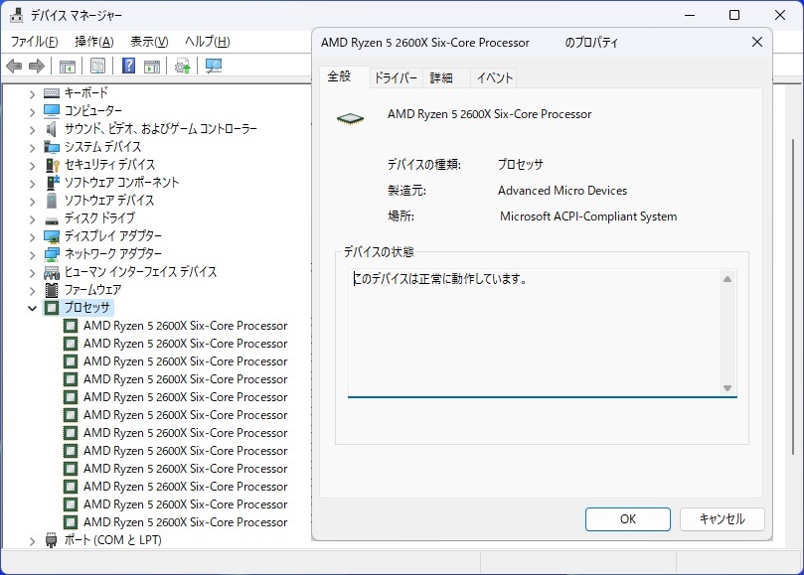
Task: Click the 'Microsoft ACPI-Compliant System' location text
Action: 588,216
